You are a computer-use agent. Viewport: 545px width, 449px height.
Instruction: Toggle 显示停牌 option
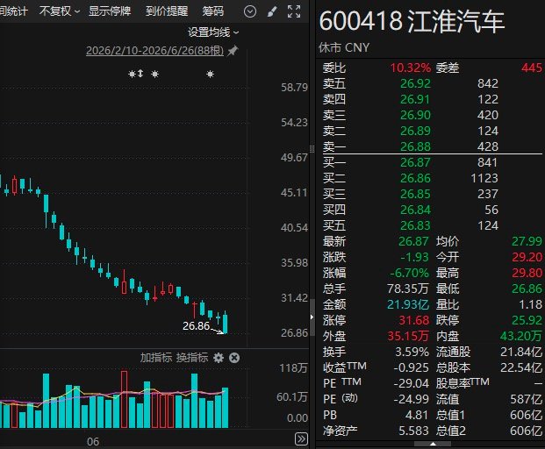(x=110, y=11)
